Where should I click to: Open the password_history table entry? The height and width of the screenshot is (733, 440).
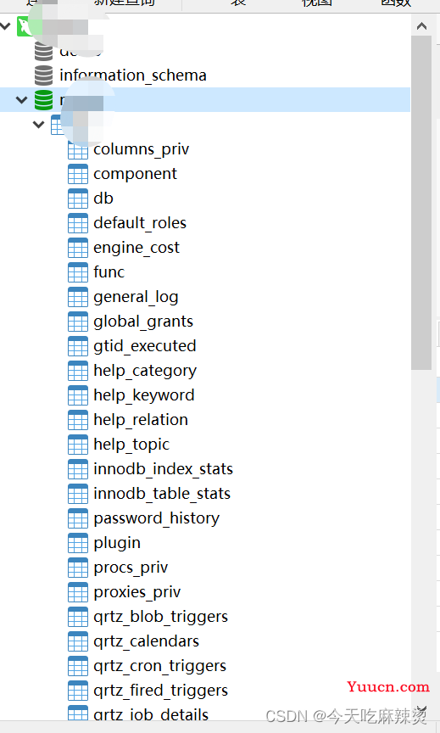(156, 518)
